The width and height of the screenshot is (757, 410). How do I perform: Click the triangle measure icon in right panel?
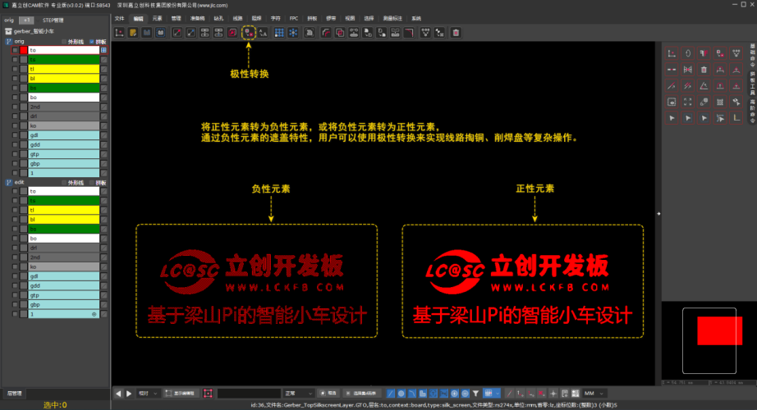(704, 86)
